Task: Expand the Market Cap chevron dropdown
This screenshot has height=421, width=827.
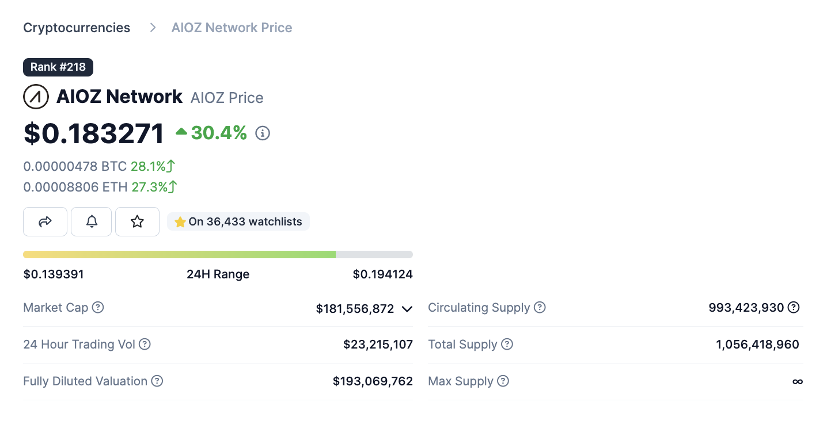Action: point(407,309)
